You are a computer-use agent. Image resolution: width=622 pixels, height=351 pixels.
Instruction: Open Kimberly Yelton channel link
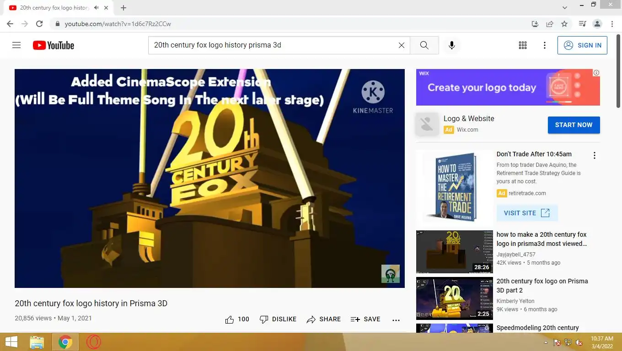(515, 301)
